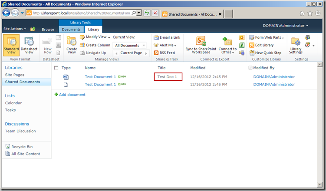Click E-mail a Link
This screenshot has width=326, height=191.
point(167,37)
